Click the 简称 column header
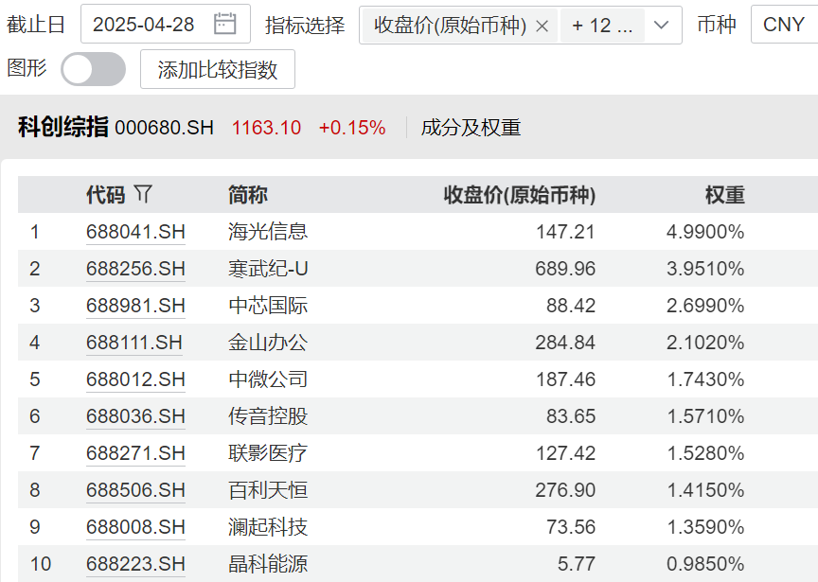This screenshot has width=818, height=582. (248, 195)
